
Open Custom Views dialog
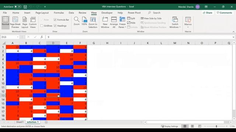[33, 22]
